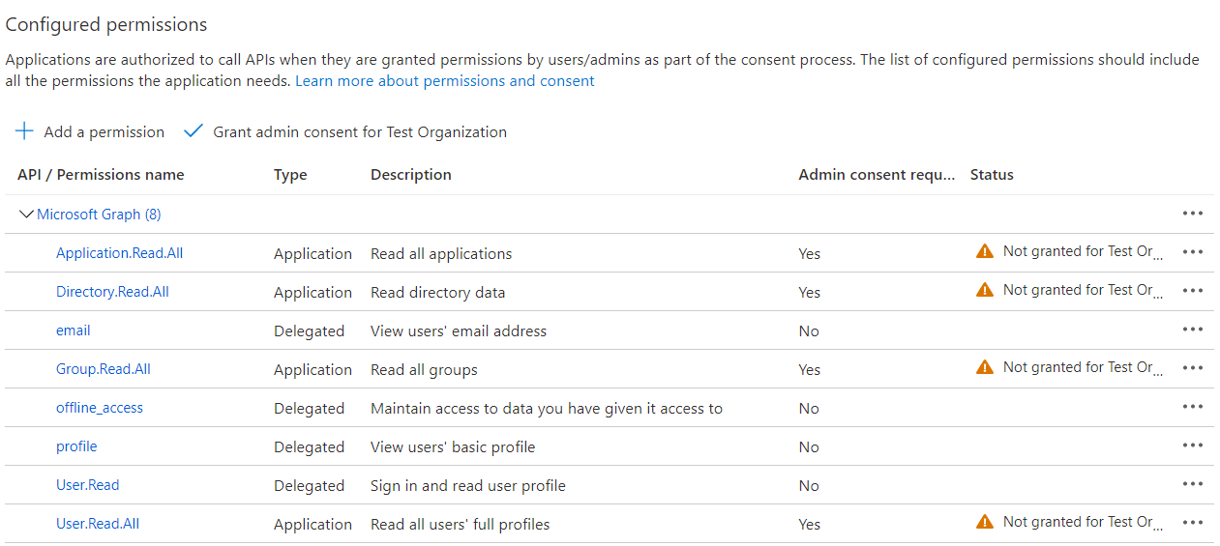Image resolution: width=1220 pixels, height=546 pixels.
Task: Click 'Yes' admin consent in User.Read.All row
Action: coord(809,525)
